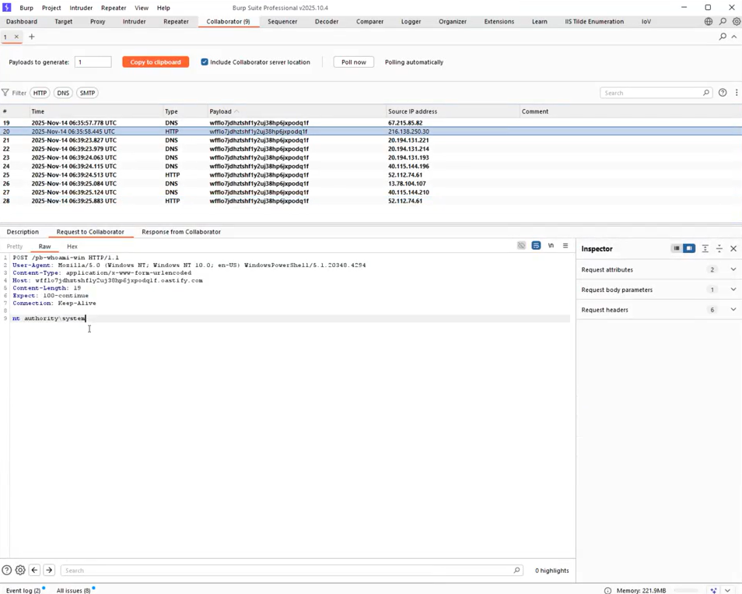Add a new Collaborator tab with plus

[x=32, y=37]
